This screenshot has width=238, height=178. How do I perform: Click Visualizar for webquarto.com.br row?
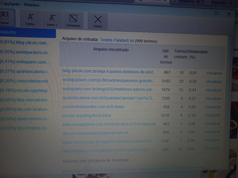click(213, 90)
